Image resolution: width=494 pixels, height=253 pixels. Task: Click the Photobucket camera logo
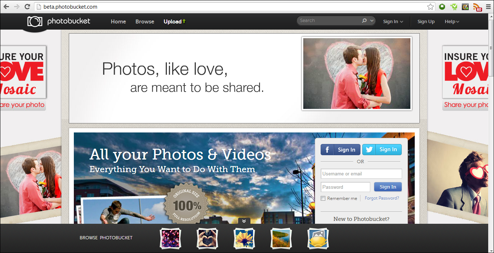[35, 21]
